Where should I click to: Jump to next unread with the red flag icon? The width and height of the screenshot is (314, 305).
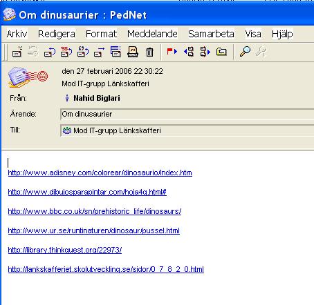tap(172, 51)
